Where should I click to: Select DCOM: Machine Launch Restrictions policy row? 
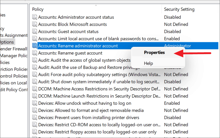click(x=98, y=96)
